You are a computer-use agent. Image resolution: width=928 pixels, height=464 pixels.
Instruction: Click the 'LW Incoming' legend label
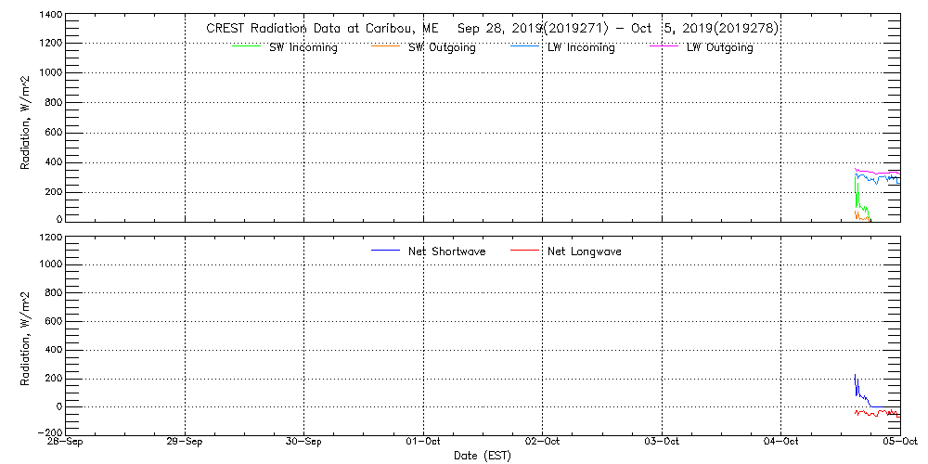click(581, 48)
